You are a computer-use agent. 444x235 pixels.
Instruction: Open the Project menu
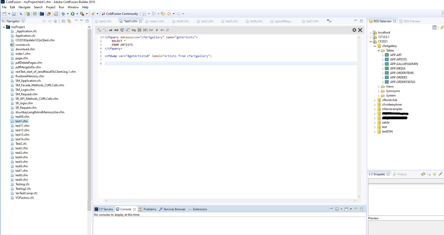[x=51, y=7]
